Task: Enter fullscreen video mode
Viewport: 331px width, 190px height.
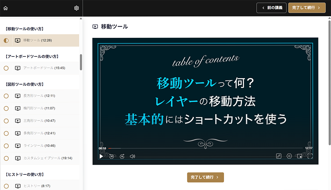Action: click(x=310, y=156)
